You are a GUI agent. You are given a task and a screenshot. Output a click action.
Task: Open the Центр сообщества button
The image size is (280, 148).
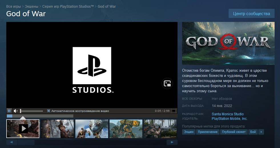[251, 14]
